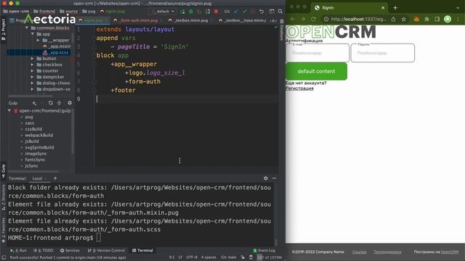Reload the browser page
This screenshot has height=261, width=465.
[x=313, y=20]
